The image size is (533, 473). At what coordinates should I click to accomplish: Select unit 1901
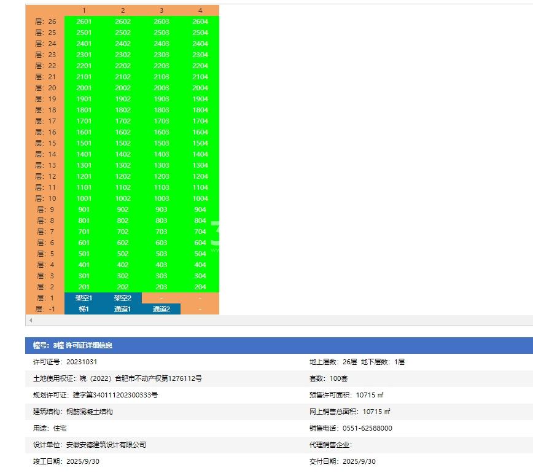coord(84,99)
